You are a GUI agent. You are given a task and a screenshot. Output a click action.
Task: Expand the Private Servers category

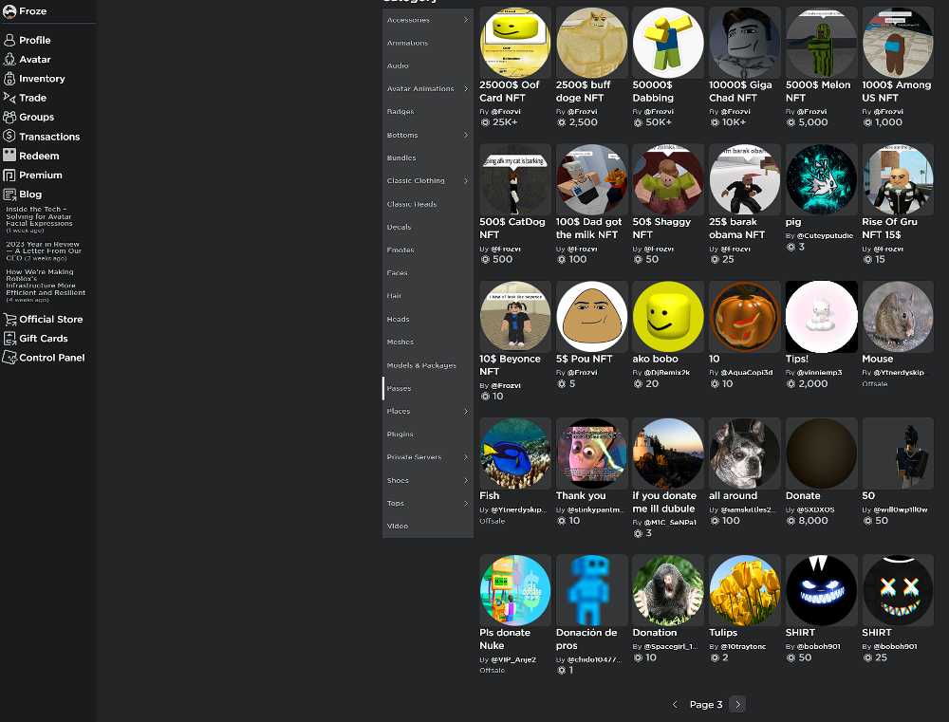[466, 457]
